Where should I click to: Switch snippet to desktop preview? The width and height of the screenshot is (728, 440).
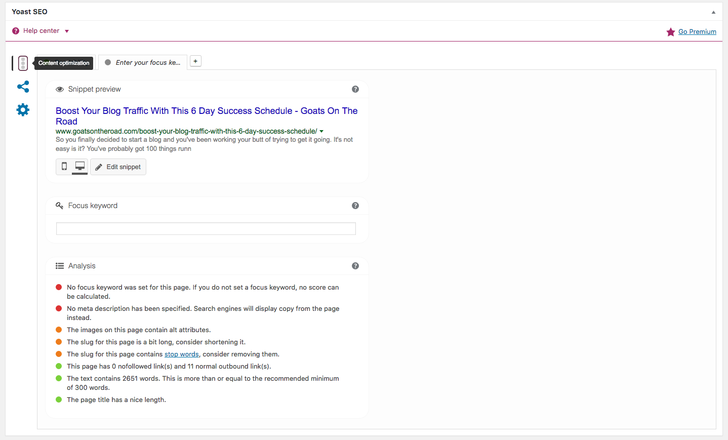pyautogui.click(x=80, y=167)
